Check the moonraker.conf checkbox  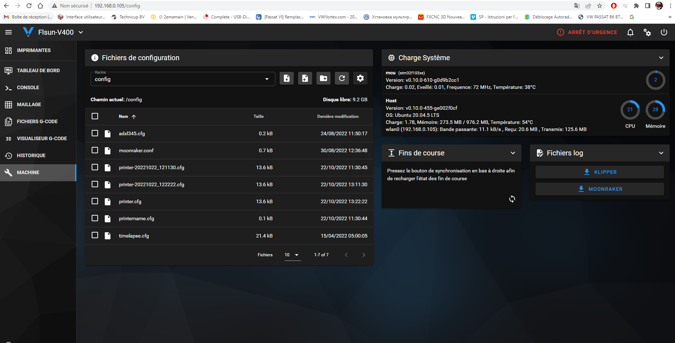[x=95, y=150]
